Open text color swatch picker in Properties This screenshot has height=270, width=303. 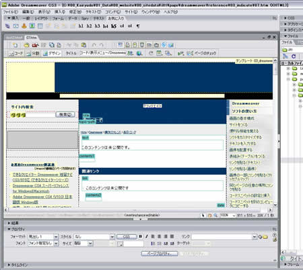pos(120,244)
